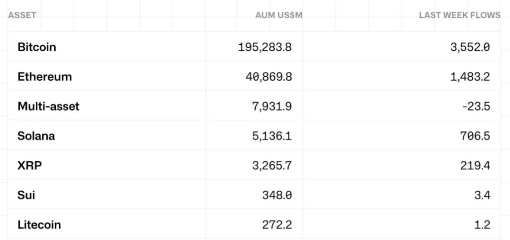The width and height of the screenshot is (510, 240).
Task: Click Solana's AUM value 5,136.1
Action: (x=272, y=136)
